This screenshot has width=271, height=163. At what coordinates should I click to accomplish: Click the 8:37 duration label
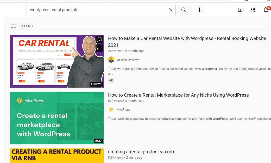[x=98, y=141]
